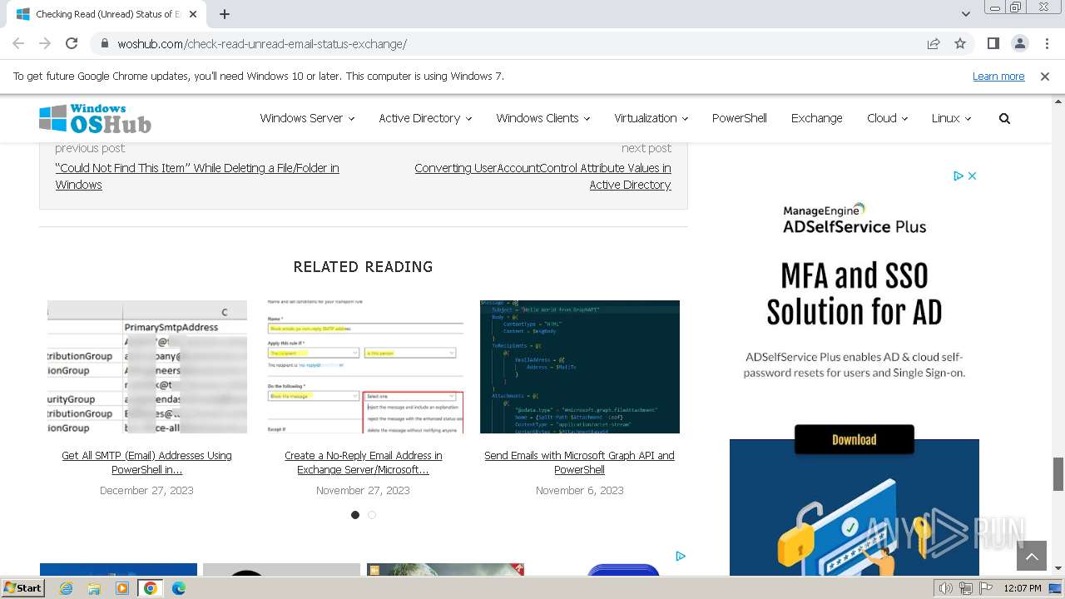Click the November 6, 2023 date text
Viewport: 1065px width, 599px height.
click(580, 491)
